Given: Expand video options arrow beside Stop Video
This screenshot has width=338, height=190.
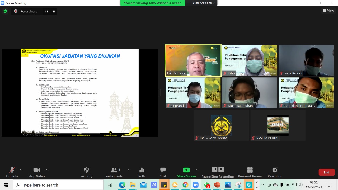Looking at the screenshot, I should [46, 170].
